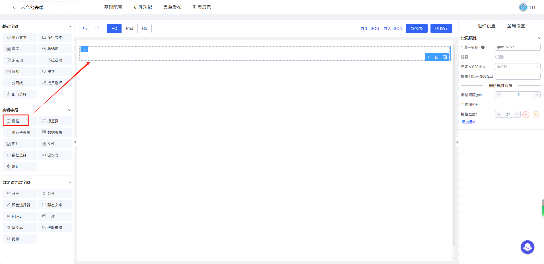Open the 自定义CSS样式 dropdown
Viewport: 544px width, 264px height.
[x=517, y=67]
